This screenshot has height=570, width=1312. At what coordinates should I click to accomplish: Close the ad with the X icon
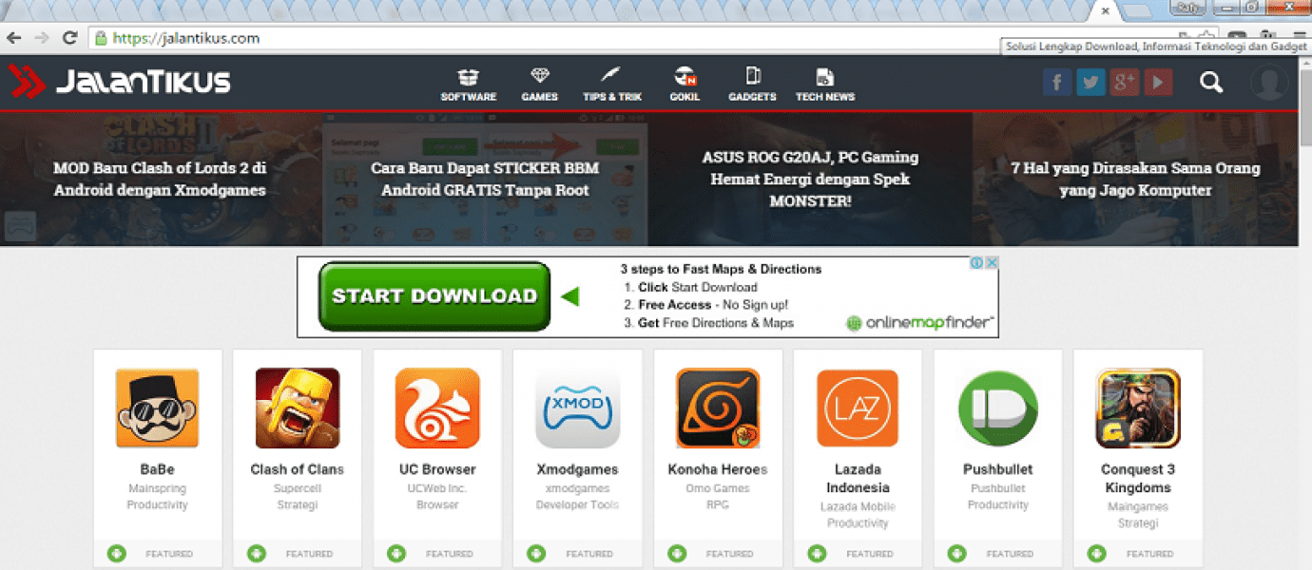[991, 263]
